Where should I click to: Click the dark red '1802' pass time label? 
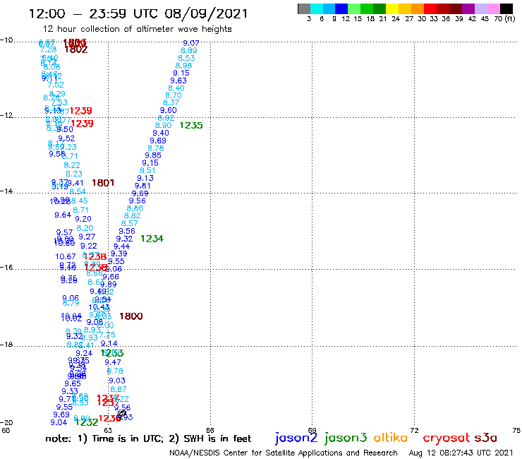point(76,49)
